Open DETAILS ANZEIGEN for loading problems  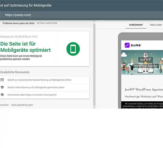(47, 23)
